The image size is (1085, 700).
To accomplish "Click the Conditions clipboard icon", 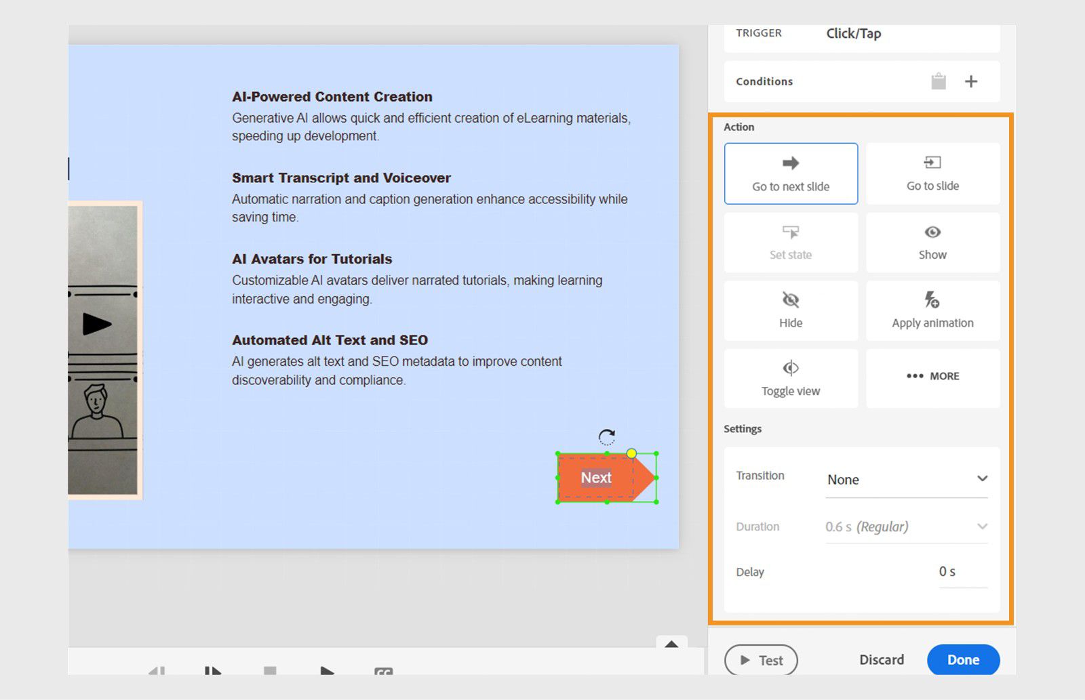I will pos(939,81).
